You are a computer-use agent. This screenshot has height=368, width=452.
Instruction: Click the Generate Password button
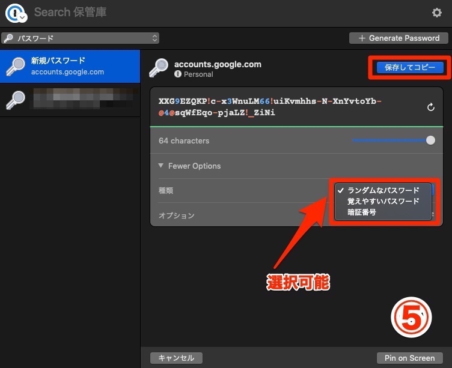pos(399,38)
